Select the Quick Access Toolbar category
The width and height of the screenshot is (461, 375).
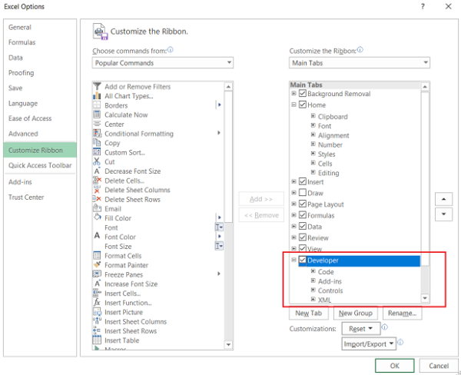coord(40,165)
